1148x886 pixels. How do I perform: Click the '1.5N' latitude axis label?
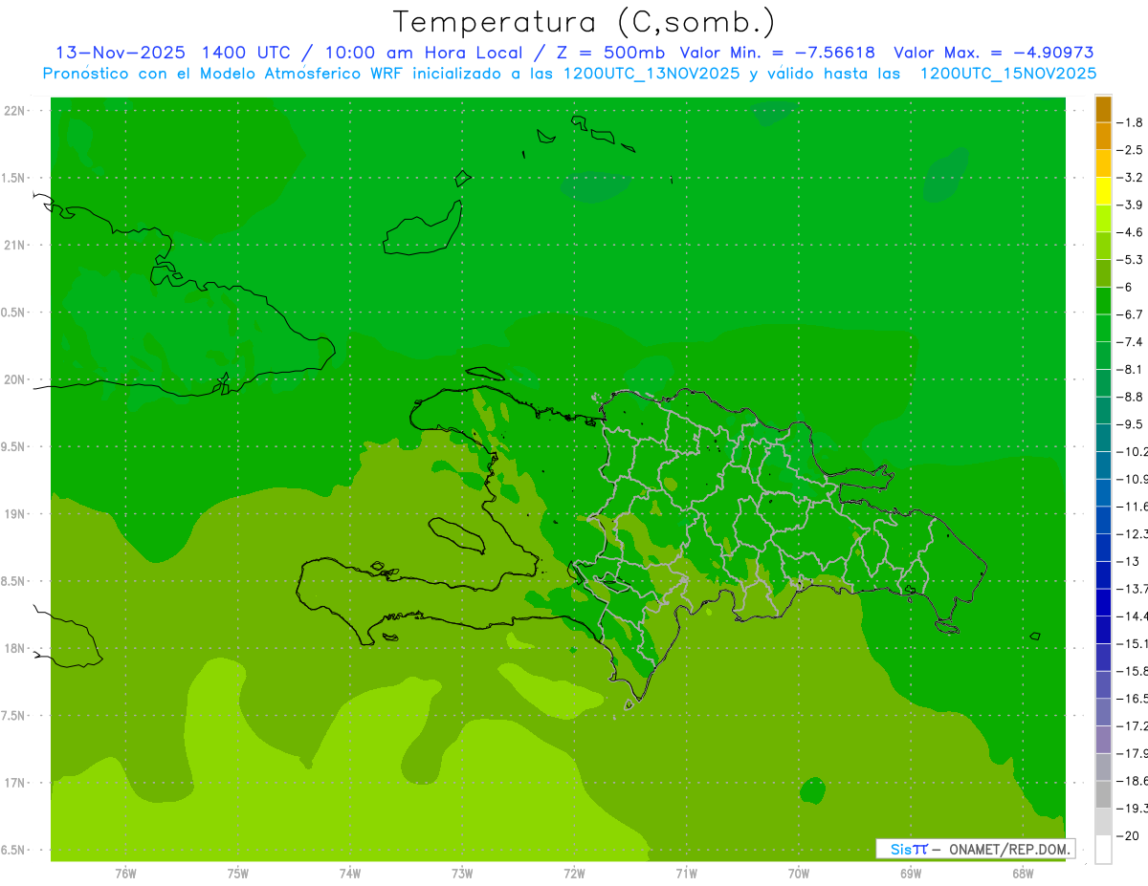point(14,178)
